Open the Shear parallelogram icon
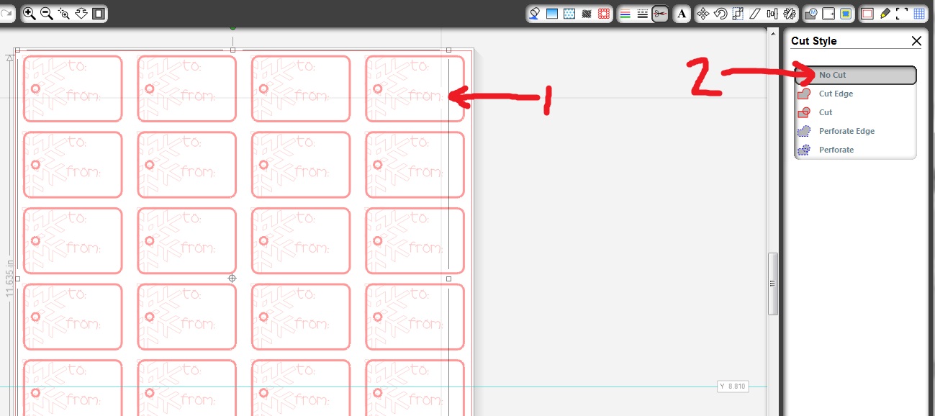 point(755,13)
